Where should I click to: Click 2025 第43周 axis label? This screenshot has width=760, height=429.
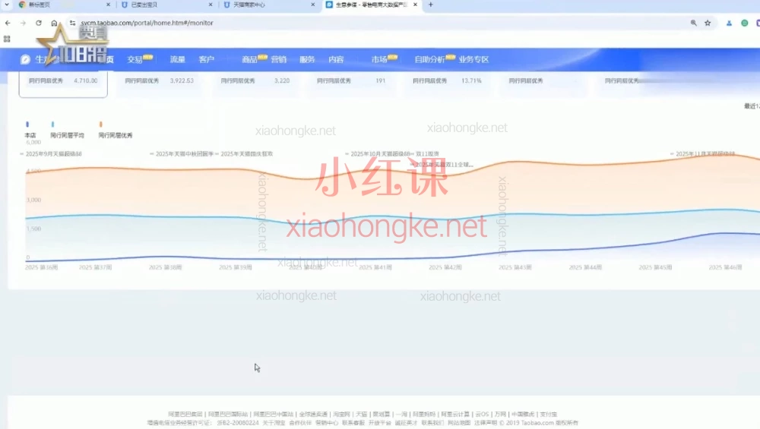[515, 267]
